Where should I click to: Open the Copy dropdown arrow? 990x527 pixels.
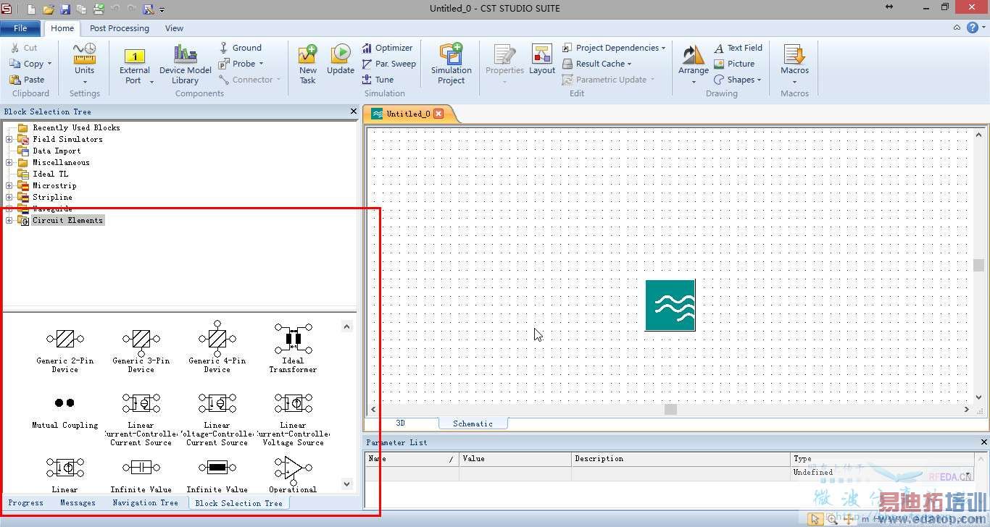point(49,64)
